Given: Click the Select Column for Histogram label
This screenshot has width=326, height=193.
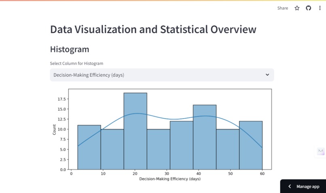Looking at the screenshot, I should [76, 63].
